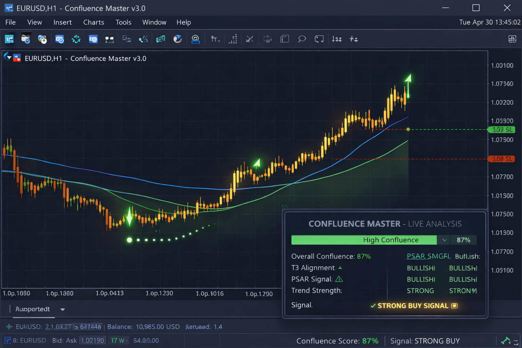Click the blue chart icon beside '0: EURUSD'
This screenshot has height=348, width=522.
(x=7, y=340)
